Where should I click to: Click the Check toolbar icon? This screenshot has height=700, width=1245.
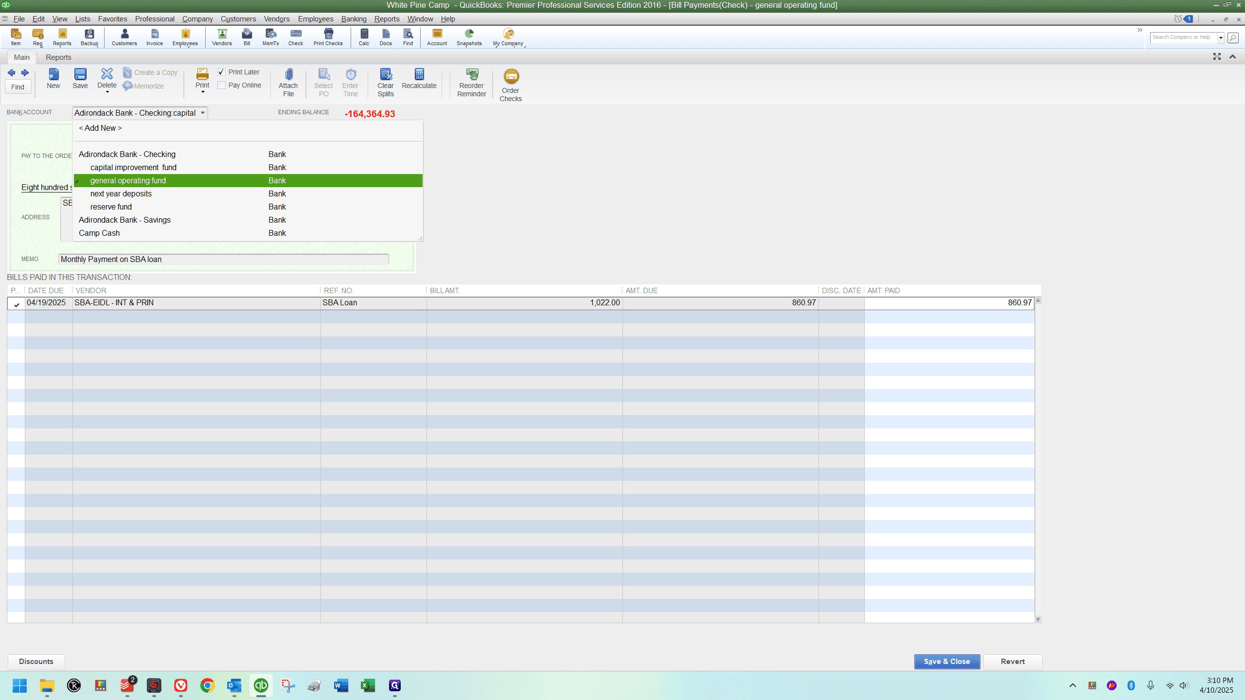coord(296,37)
